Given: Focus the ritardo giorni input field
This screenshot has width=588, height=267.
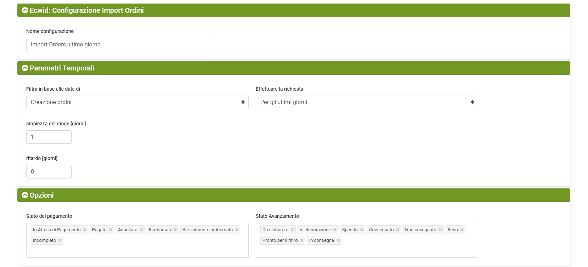Looking at the screenshot, I should click(x=49, y=172).
